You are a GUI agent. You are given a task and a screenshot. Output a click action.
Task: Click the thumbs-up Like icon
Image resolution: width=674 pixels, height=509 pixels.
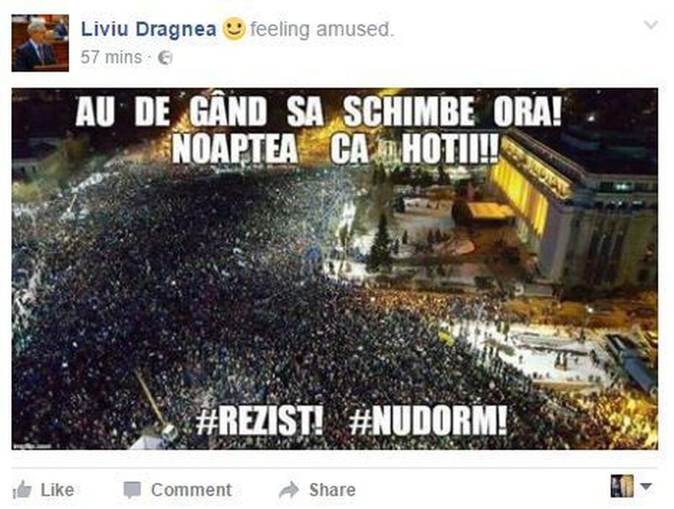(x=22, y=490)
